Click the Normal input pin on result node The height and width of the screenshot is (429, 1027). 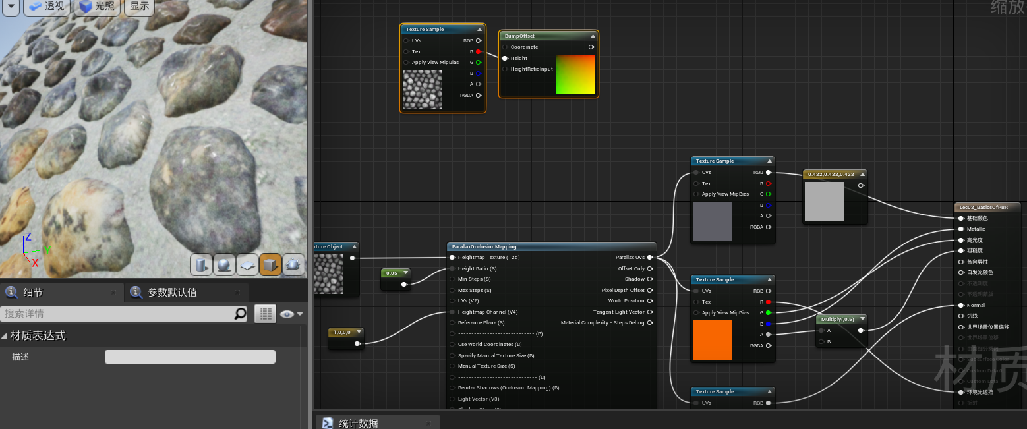coord(961,305)
